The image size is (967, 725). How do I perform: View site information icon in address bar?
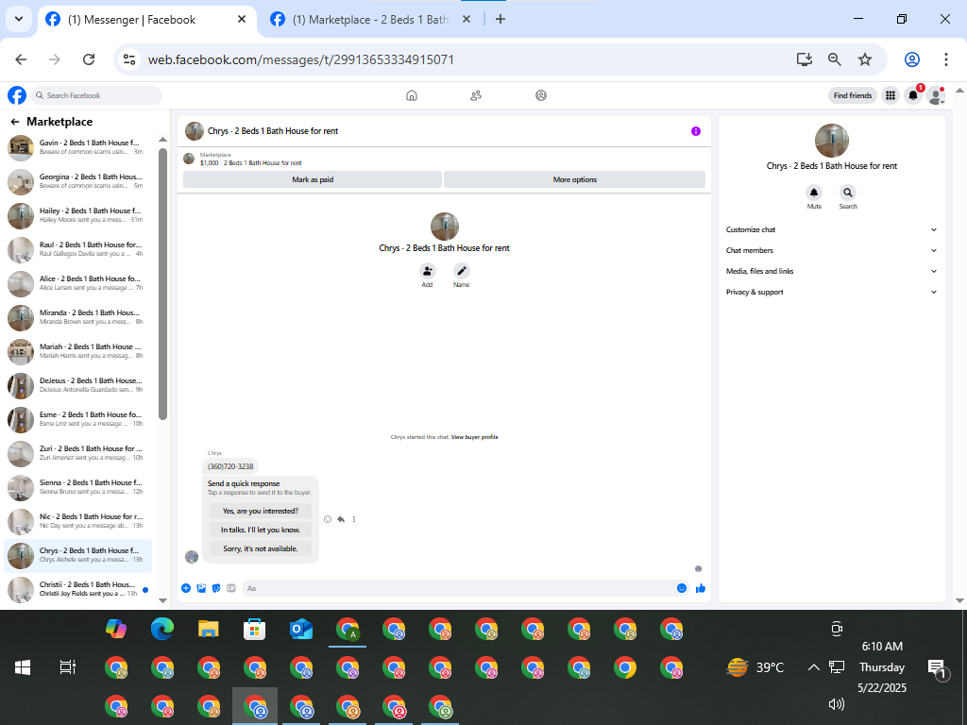pos(128,59)
